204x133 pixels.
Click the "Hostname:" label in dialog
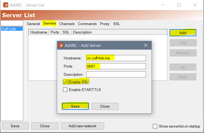pos(72,58)
